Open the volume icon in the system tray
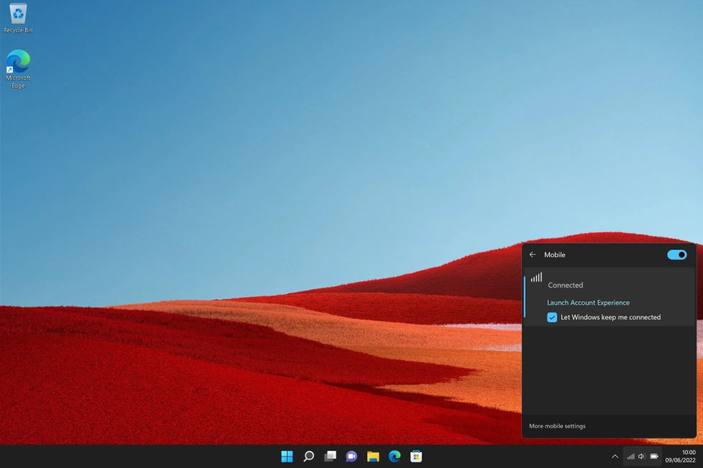Screen dimensions: 703x468 click(642, 456)
